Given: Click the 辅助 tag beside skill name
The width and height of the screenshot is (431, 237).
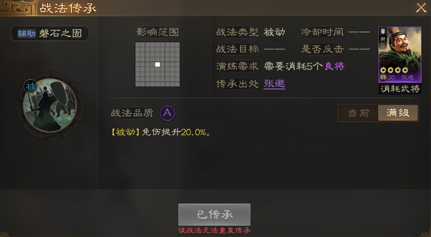Looking at the screenshot, I should click(27, 33).
